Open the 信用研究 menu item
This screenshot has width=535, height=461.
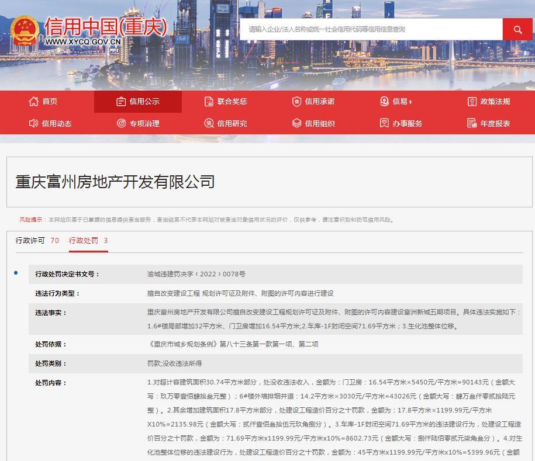[232, 123]
